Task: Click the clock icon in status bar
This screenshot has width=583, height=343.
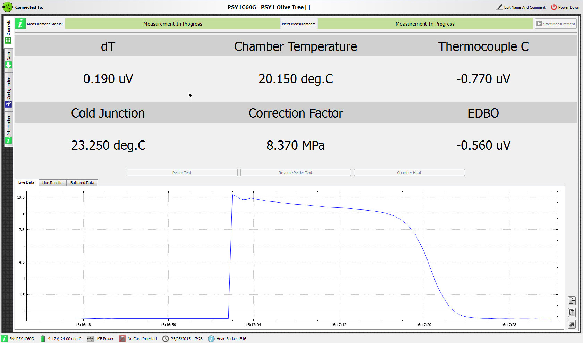Action: (166, 339)
